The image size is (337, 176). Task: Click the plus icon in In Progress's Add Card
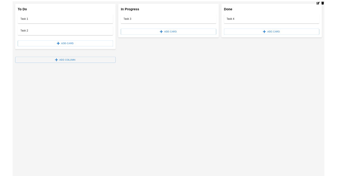click(x=161, y=32)
